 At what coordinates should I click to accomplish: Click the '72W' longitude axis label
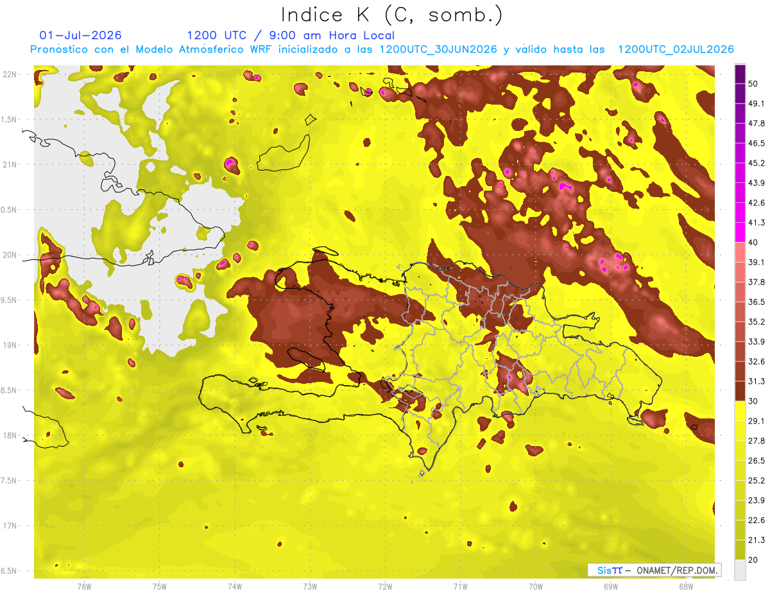tap(385, 587)
